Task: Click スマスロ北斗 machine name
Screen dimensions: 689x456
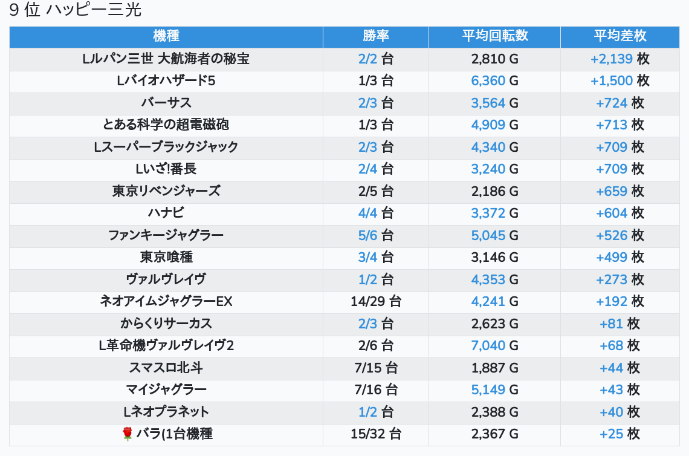Action: pos(166,368)
